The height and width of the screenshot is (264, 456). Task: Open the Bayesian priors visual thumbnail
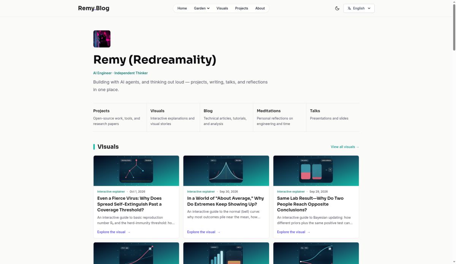[x=316, y=171]
